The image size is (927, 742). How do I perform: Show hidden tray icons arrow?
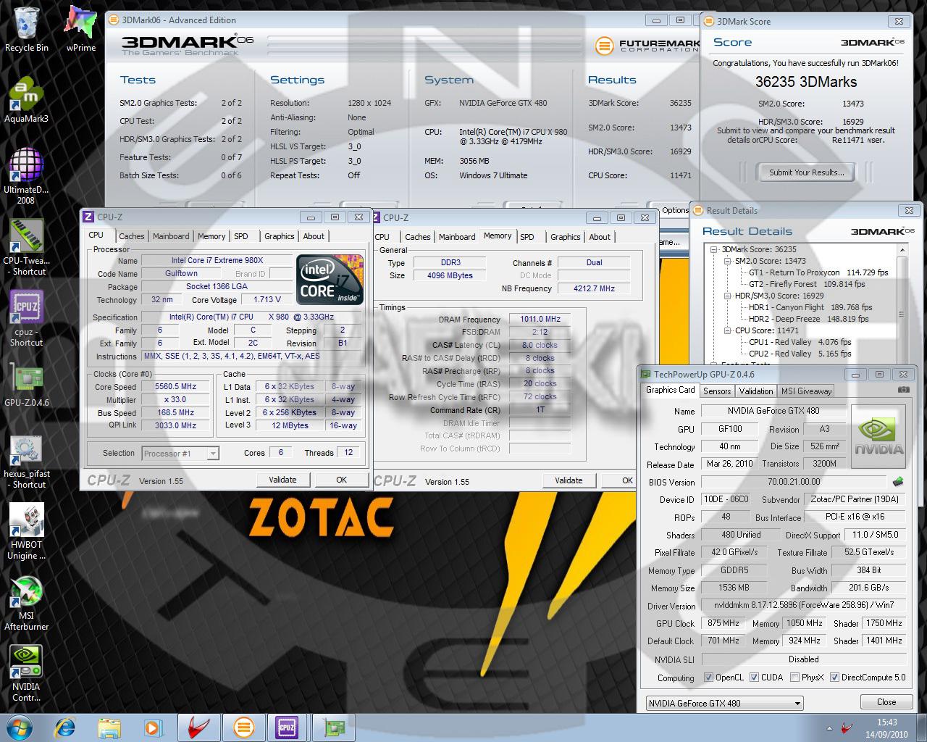tap(830, 728)
